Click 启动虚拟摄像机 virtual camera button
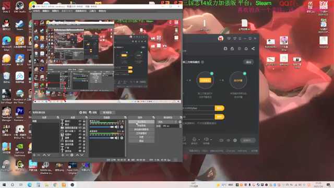Image resolution: width=334 pixels, height=188 pixels. tap(141, 130)
